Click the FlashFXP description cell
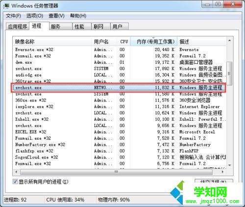 (189, 151)
